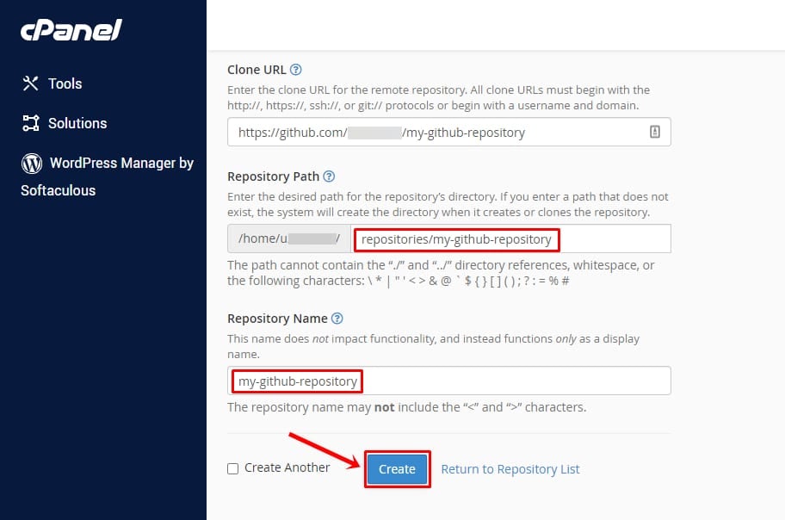Viewport: 785px width, 520px height.
Task: Follow the Return to Repository List link
Action: pos(510,469)
